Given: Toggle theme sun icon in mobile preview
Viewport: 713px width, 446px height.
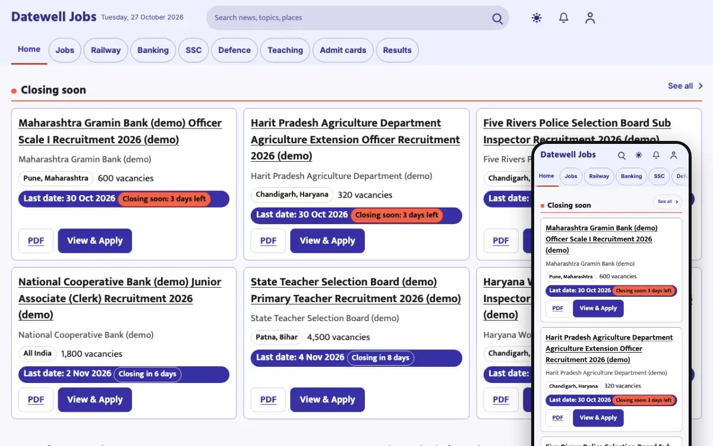Looking at the screenshot, I should pos(639,155).
